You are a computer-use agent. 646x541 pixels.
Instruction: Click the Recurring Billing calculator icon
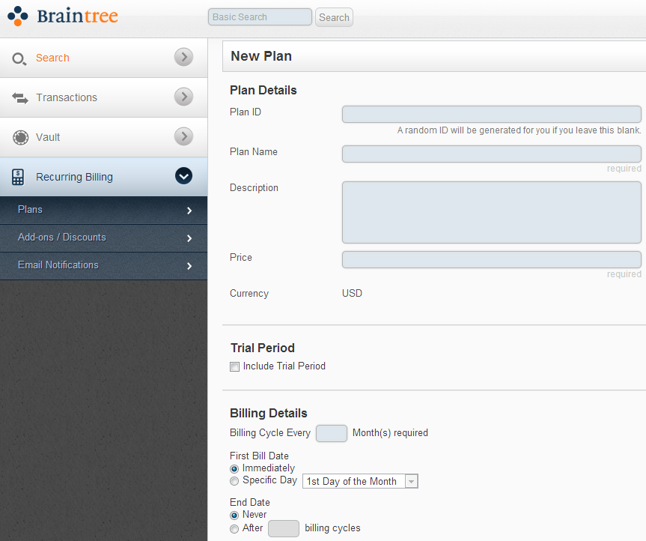pos(18,177)
